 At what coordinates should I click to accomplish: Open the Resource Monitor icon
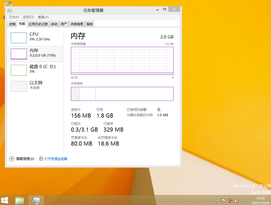click(41, 159)
